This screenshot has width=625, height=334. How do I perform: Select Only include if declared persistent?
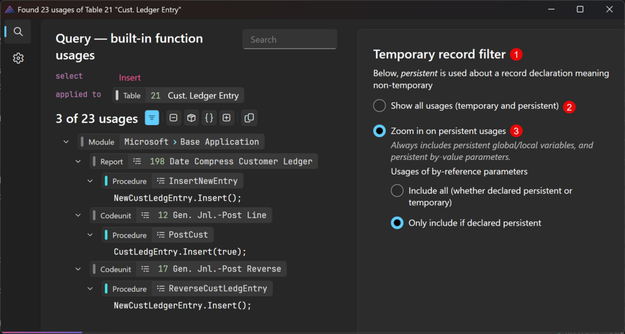[397, 223]
